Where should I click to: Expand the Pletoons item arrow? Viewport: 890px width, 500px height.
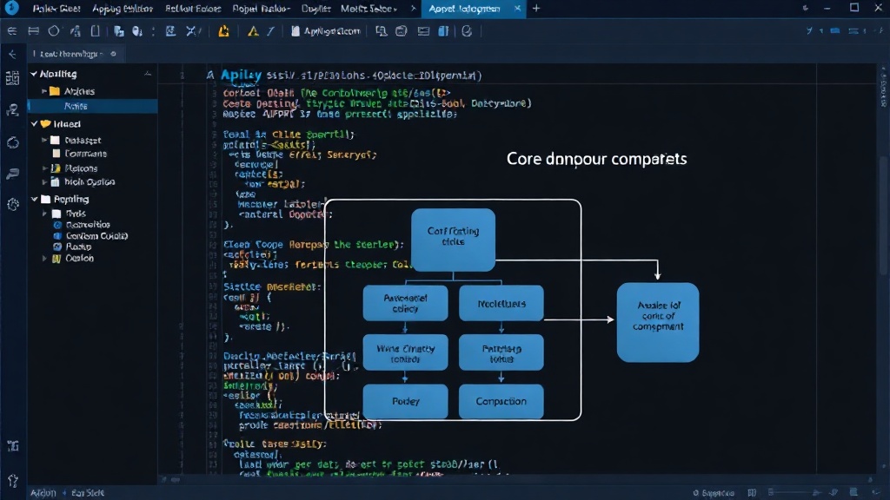tap(44, 168)
